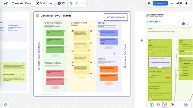Select the second red card in 'Слабые стороны'
The height and width of the screenshot is (108, 193).
click(55, 81)
